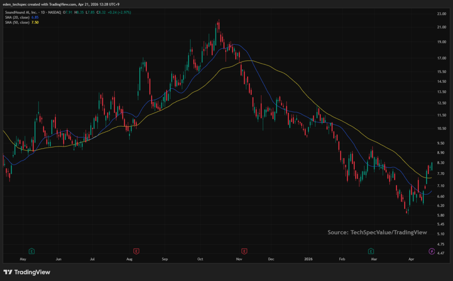Viewport: 453px width, 281px height.
Task: Select the SoundHound AI, Inc. symbol title
Action: [21, 12]
